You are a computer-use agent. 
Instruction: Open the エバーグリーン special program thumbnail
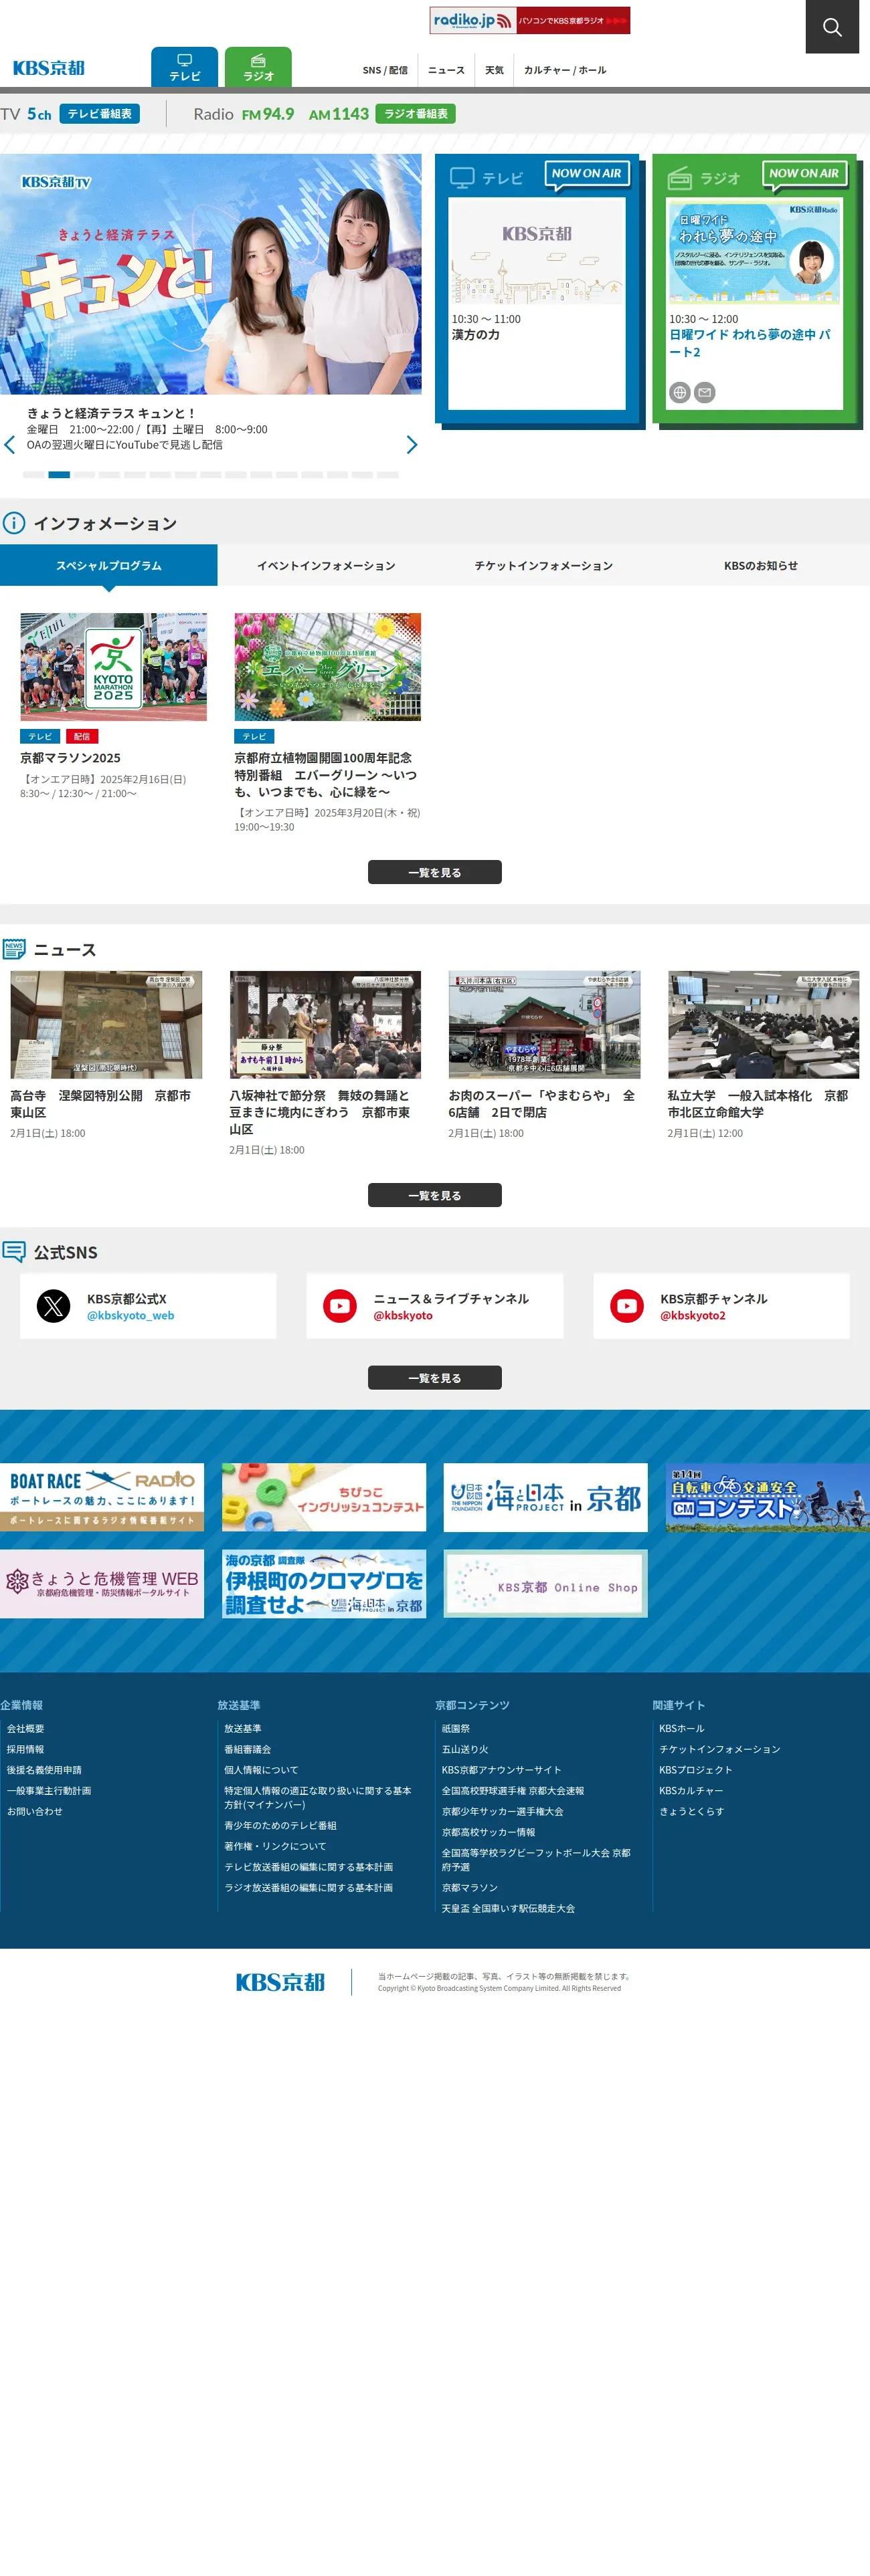point(327,667)
